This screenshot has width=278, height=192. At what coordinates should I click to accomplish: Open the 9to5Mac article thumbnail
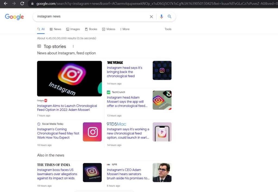coord(162,132)
